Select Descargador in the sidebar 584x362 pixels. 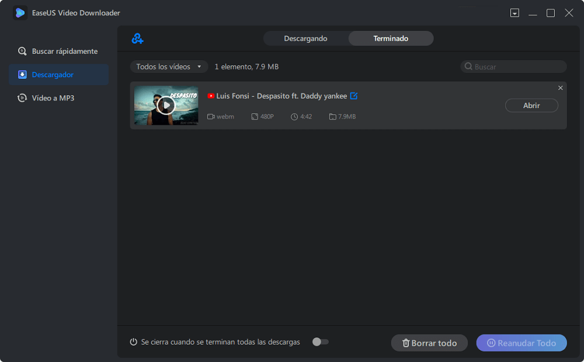tap(58, 75)
